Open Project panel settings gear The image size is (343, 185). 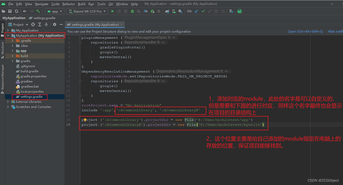54,24
